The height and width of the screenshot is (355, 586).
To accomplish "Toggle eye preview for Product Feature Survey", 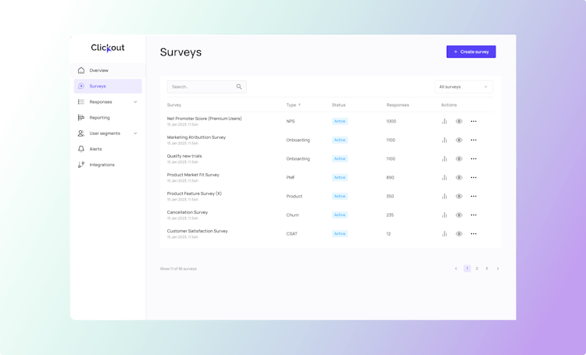I will click(x=459, y=197).
